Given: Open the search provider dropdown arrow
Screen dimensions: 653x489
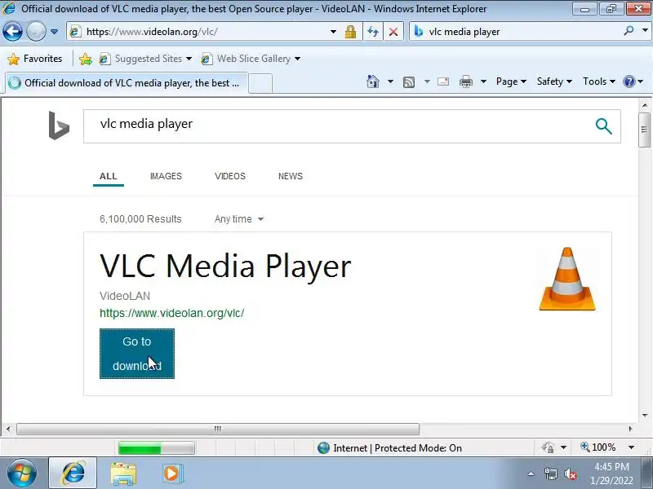Looking at the screenshot, I should pos(645,30).
